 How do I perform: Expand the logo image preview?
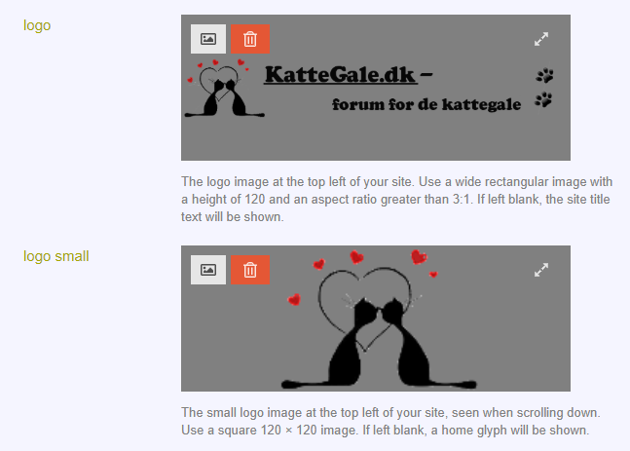pyautogui.click(x=541, y=39)
